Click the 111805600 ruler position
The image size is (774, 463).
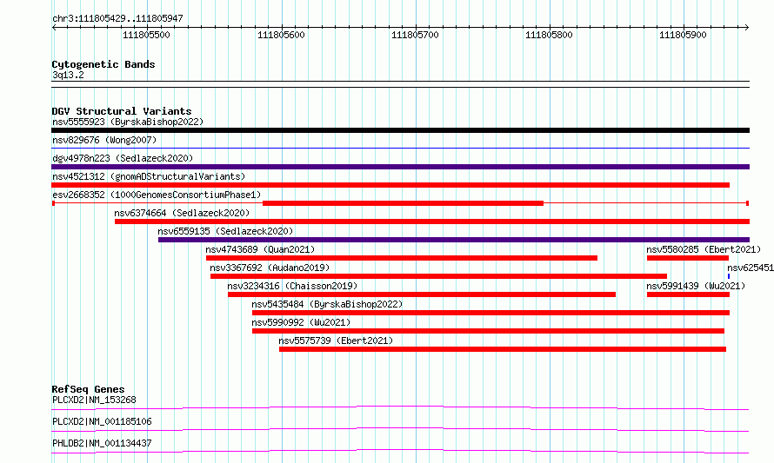281,35
